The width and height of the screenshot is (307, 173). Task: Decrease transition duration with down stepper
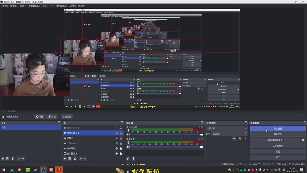click(246, 135)
